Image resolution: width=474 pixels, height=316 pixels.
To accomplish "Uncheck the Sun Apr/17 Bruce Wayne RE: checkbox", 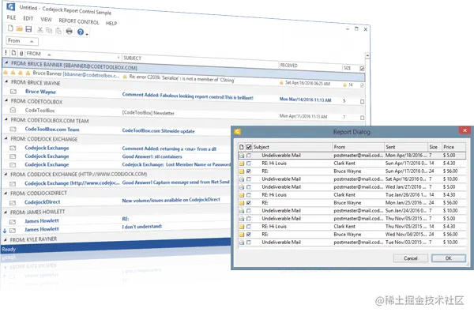I will 249,171.
